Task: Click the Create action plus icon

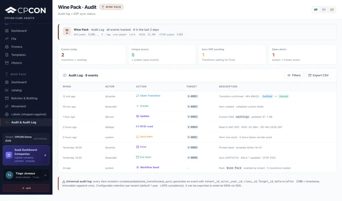Action: click(x=138, y=106)
